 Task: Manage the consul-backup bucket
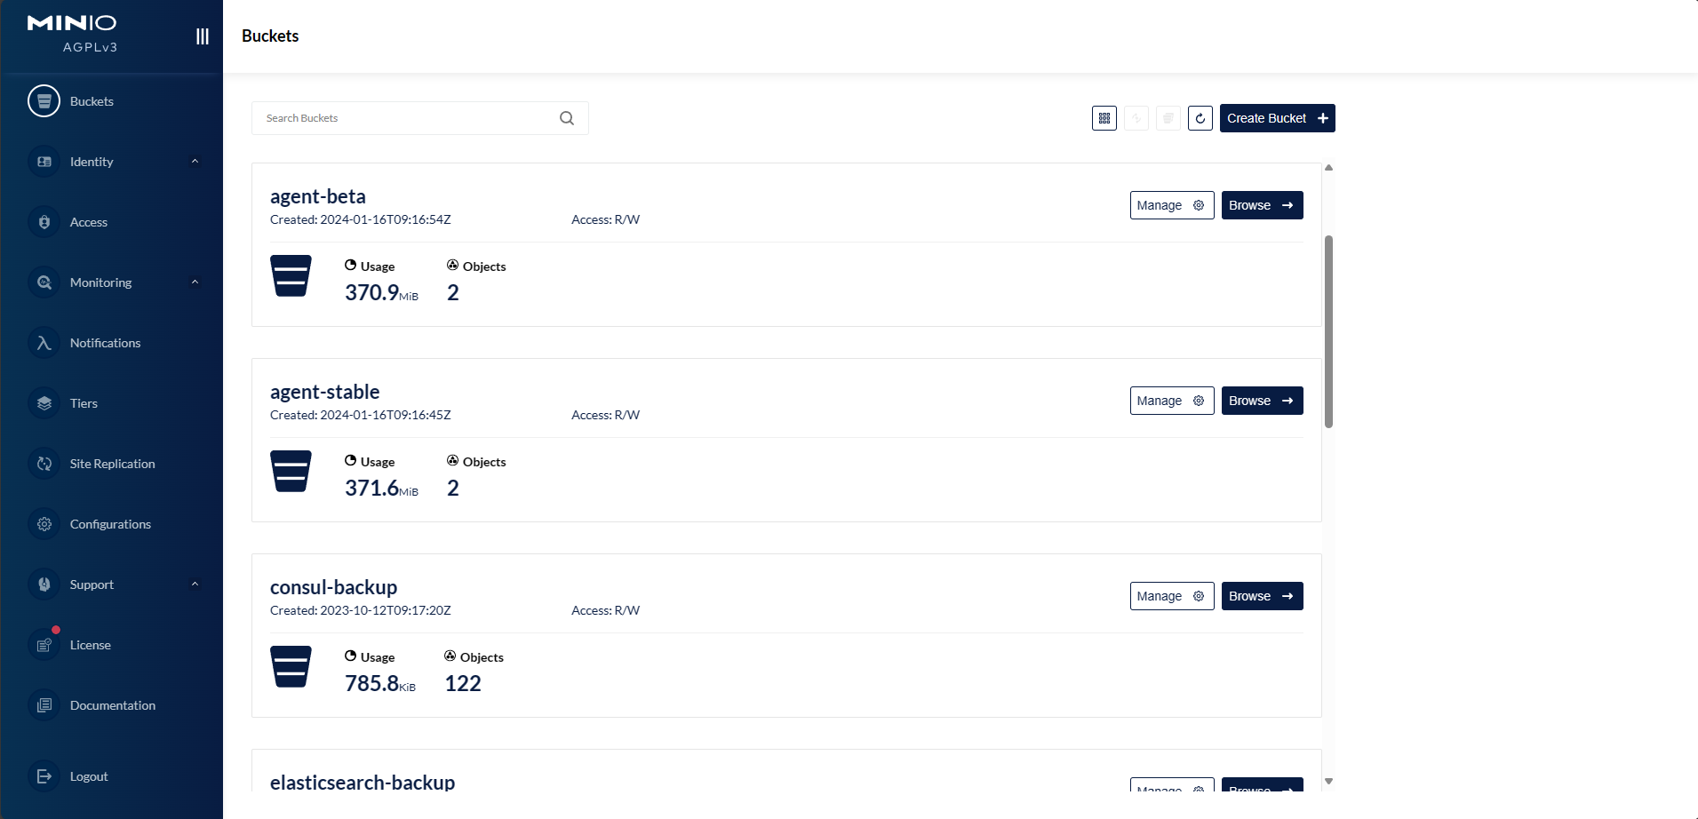coord(1171,596)
